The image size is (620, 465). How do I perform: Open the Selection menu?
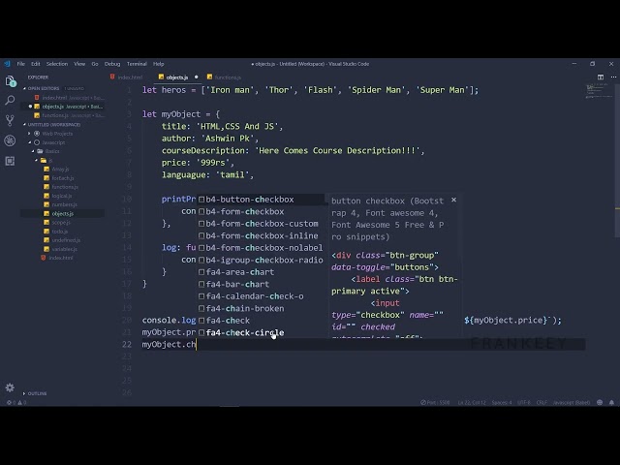[x=57, y=64]
